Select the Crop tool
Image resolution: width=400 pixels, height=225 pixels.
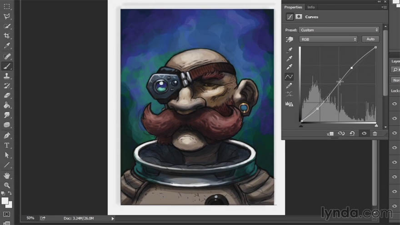pyautogui.click(x=7, y=35)
